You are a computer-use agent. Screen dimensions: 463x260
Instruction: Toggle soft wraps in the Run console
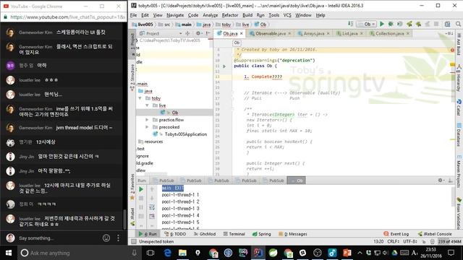click(152, 207)
